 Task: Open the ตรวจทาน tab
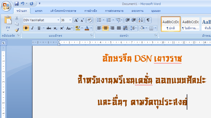137,11
